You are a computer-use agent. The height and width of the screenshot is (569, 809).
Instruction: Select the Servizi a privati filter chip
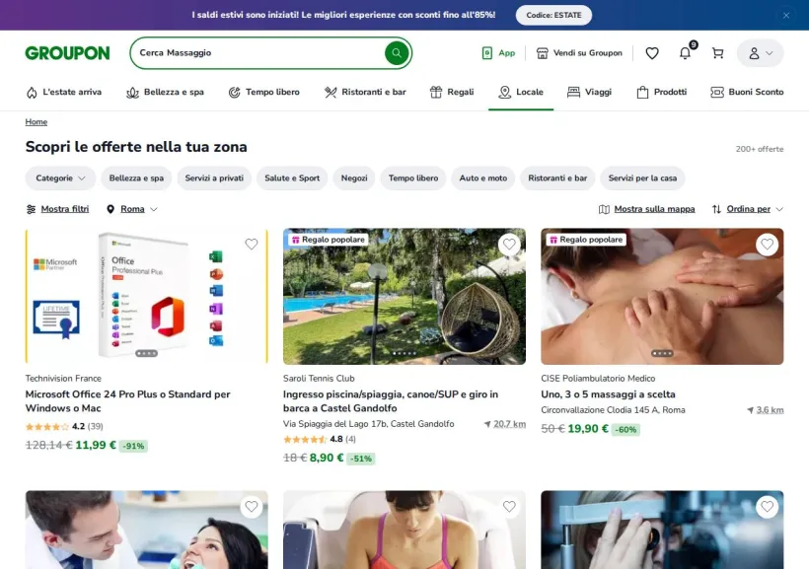[x=214, y=178]
